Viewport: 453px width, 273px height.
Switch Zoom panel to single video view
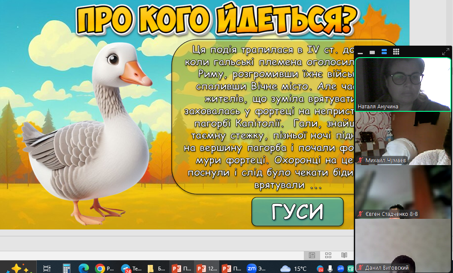[x=372, y=52]
